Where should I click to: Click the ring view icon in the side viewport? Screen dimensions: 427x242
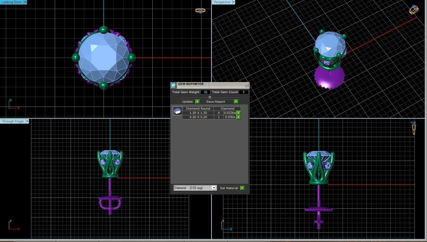(x=414, y=128)
